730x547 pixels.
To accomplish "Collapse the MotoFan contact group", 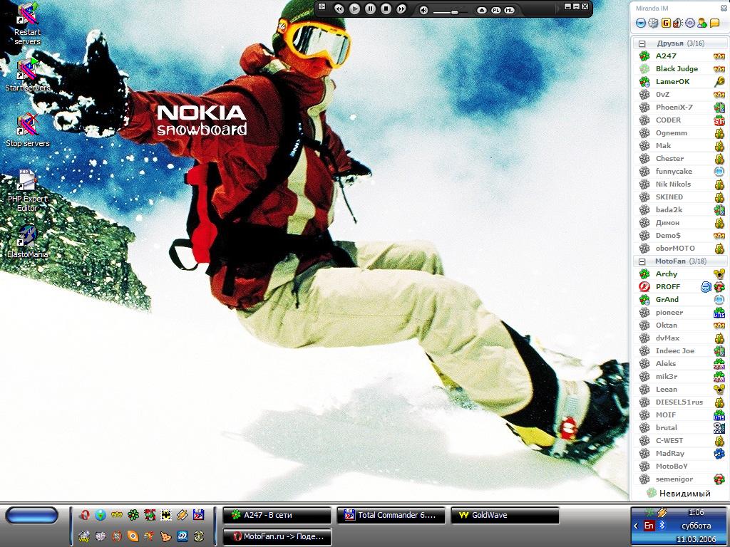I will pyautogui.click(x=642, y=261).
